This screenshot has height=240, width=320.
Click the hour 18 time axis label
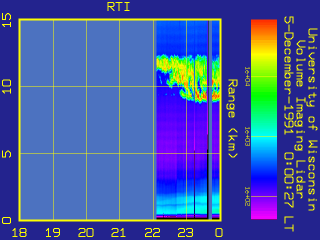[19, 232]
